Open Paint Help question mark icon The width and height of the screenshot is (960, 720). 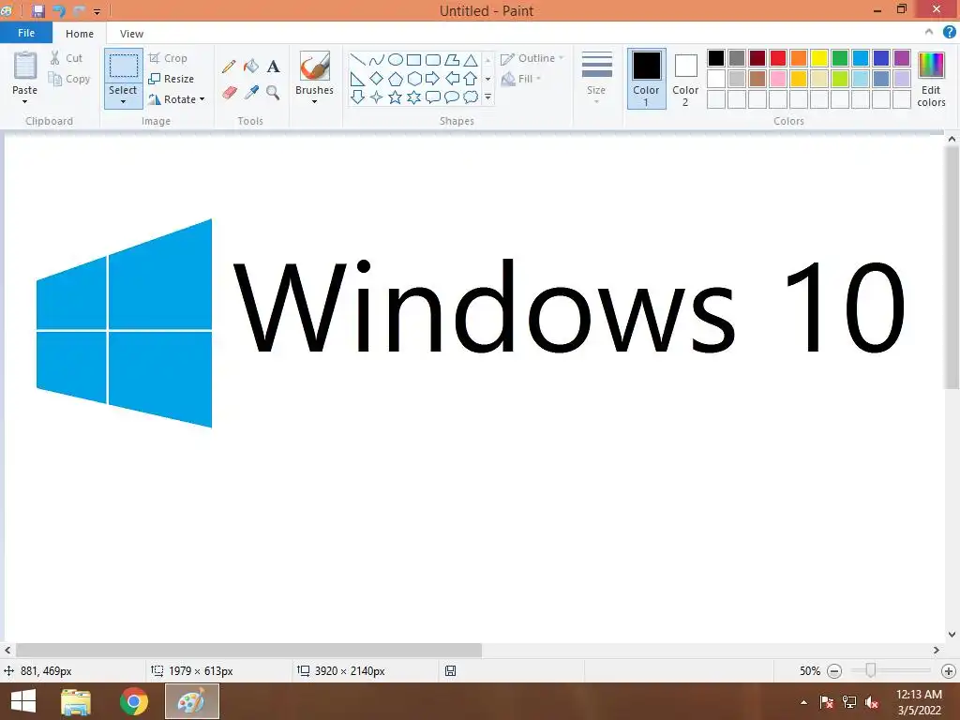point(949,33)
